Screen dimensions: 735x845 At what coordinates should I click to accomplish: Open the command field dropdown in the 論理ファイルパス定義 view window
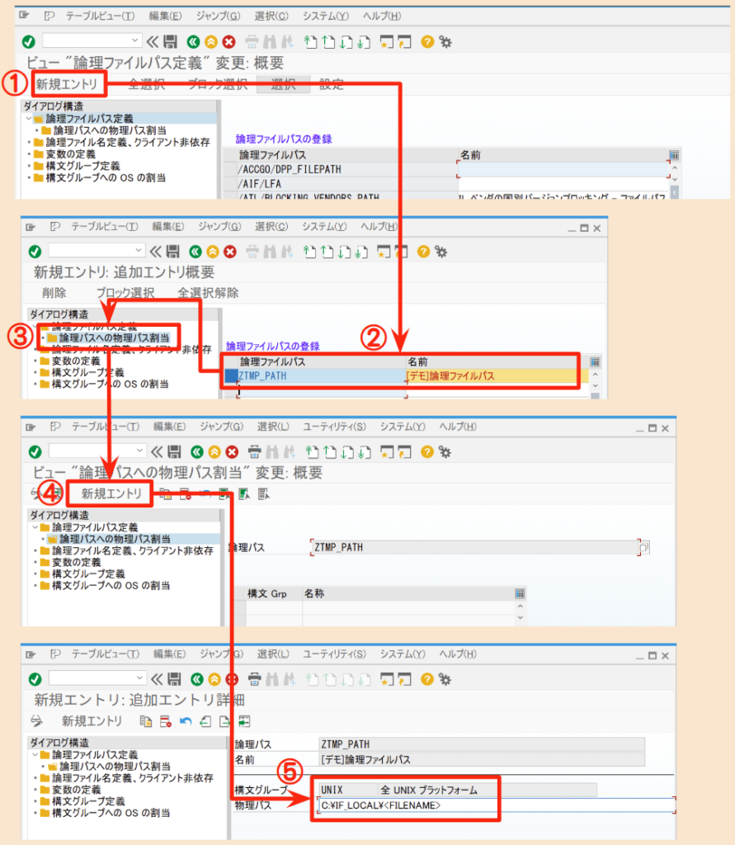(x=134, y=40)
